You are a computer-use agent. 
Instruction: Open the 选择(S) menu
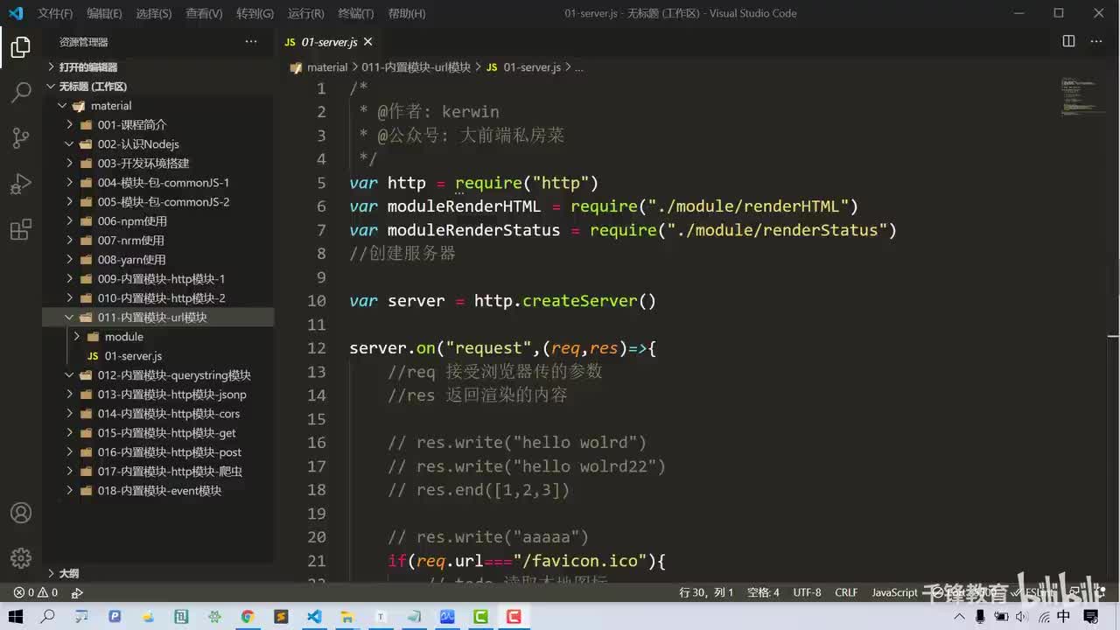pyautogui.click(x=154, y=14)
